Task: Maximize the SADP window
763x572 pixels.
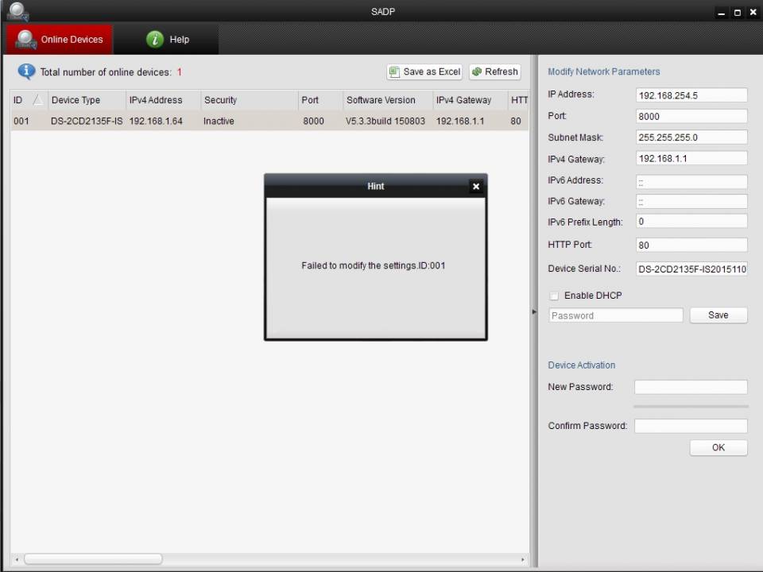Action: (x=738, y=13)
